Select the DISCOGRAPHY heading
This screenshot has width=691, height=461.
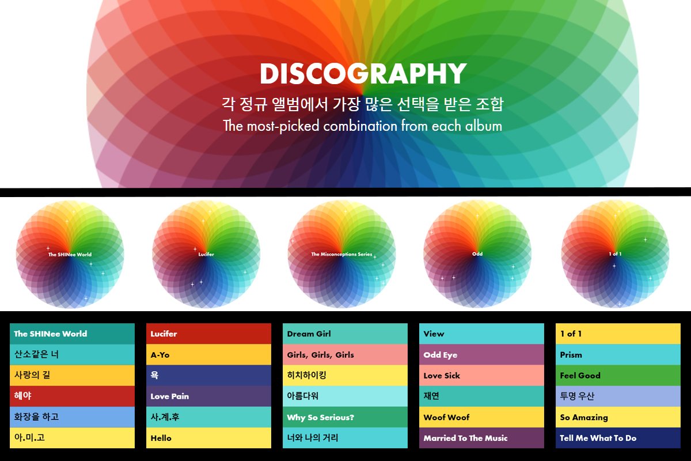pos(363,74)
